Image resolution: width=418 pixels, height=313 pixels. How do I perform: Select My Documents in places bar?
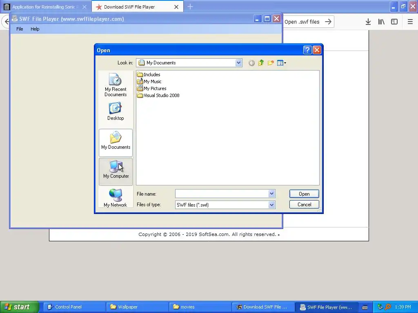coord(116,143)
